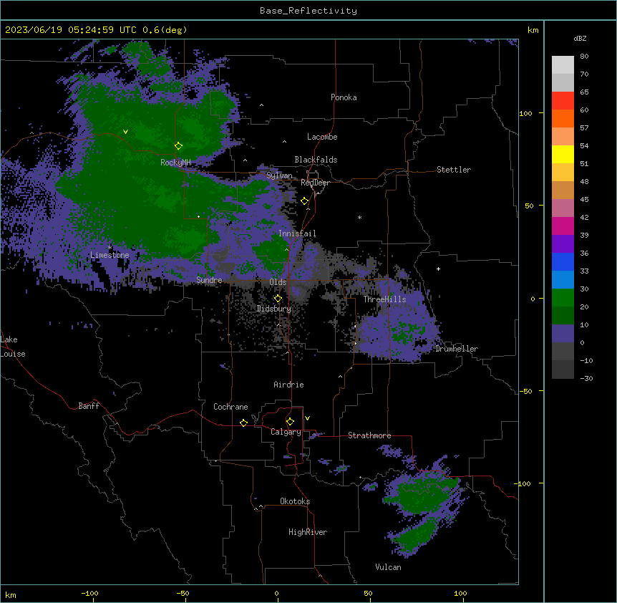Click the Strathmore label
The image size is (617, 603).
(369, 435)
